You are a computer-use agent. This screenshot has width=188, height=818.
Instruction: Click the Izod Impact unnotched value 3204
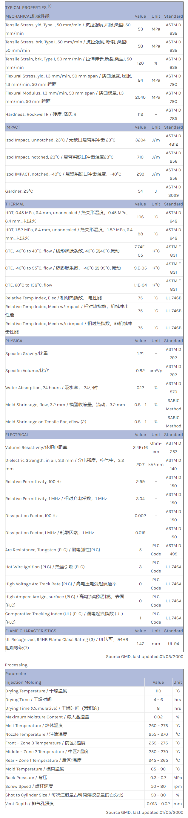(x=140, y=140)
